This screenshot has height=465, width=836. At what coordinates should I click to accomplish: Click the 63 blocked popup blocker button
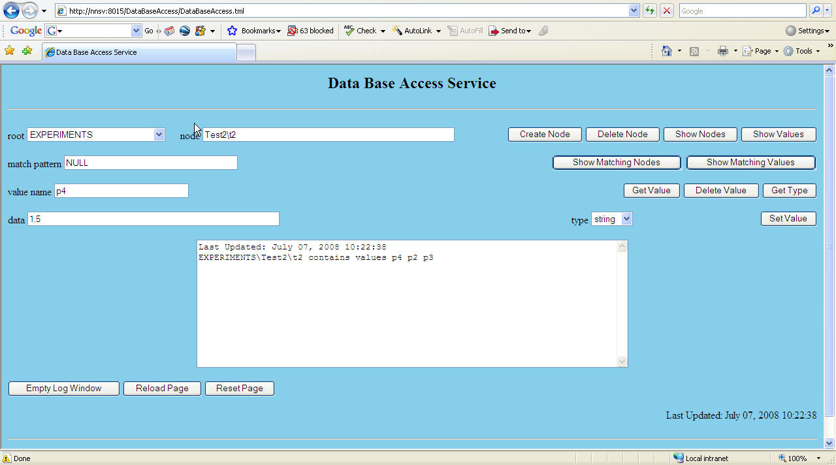coord(311,31)
